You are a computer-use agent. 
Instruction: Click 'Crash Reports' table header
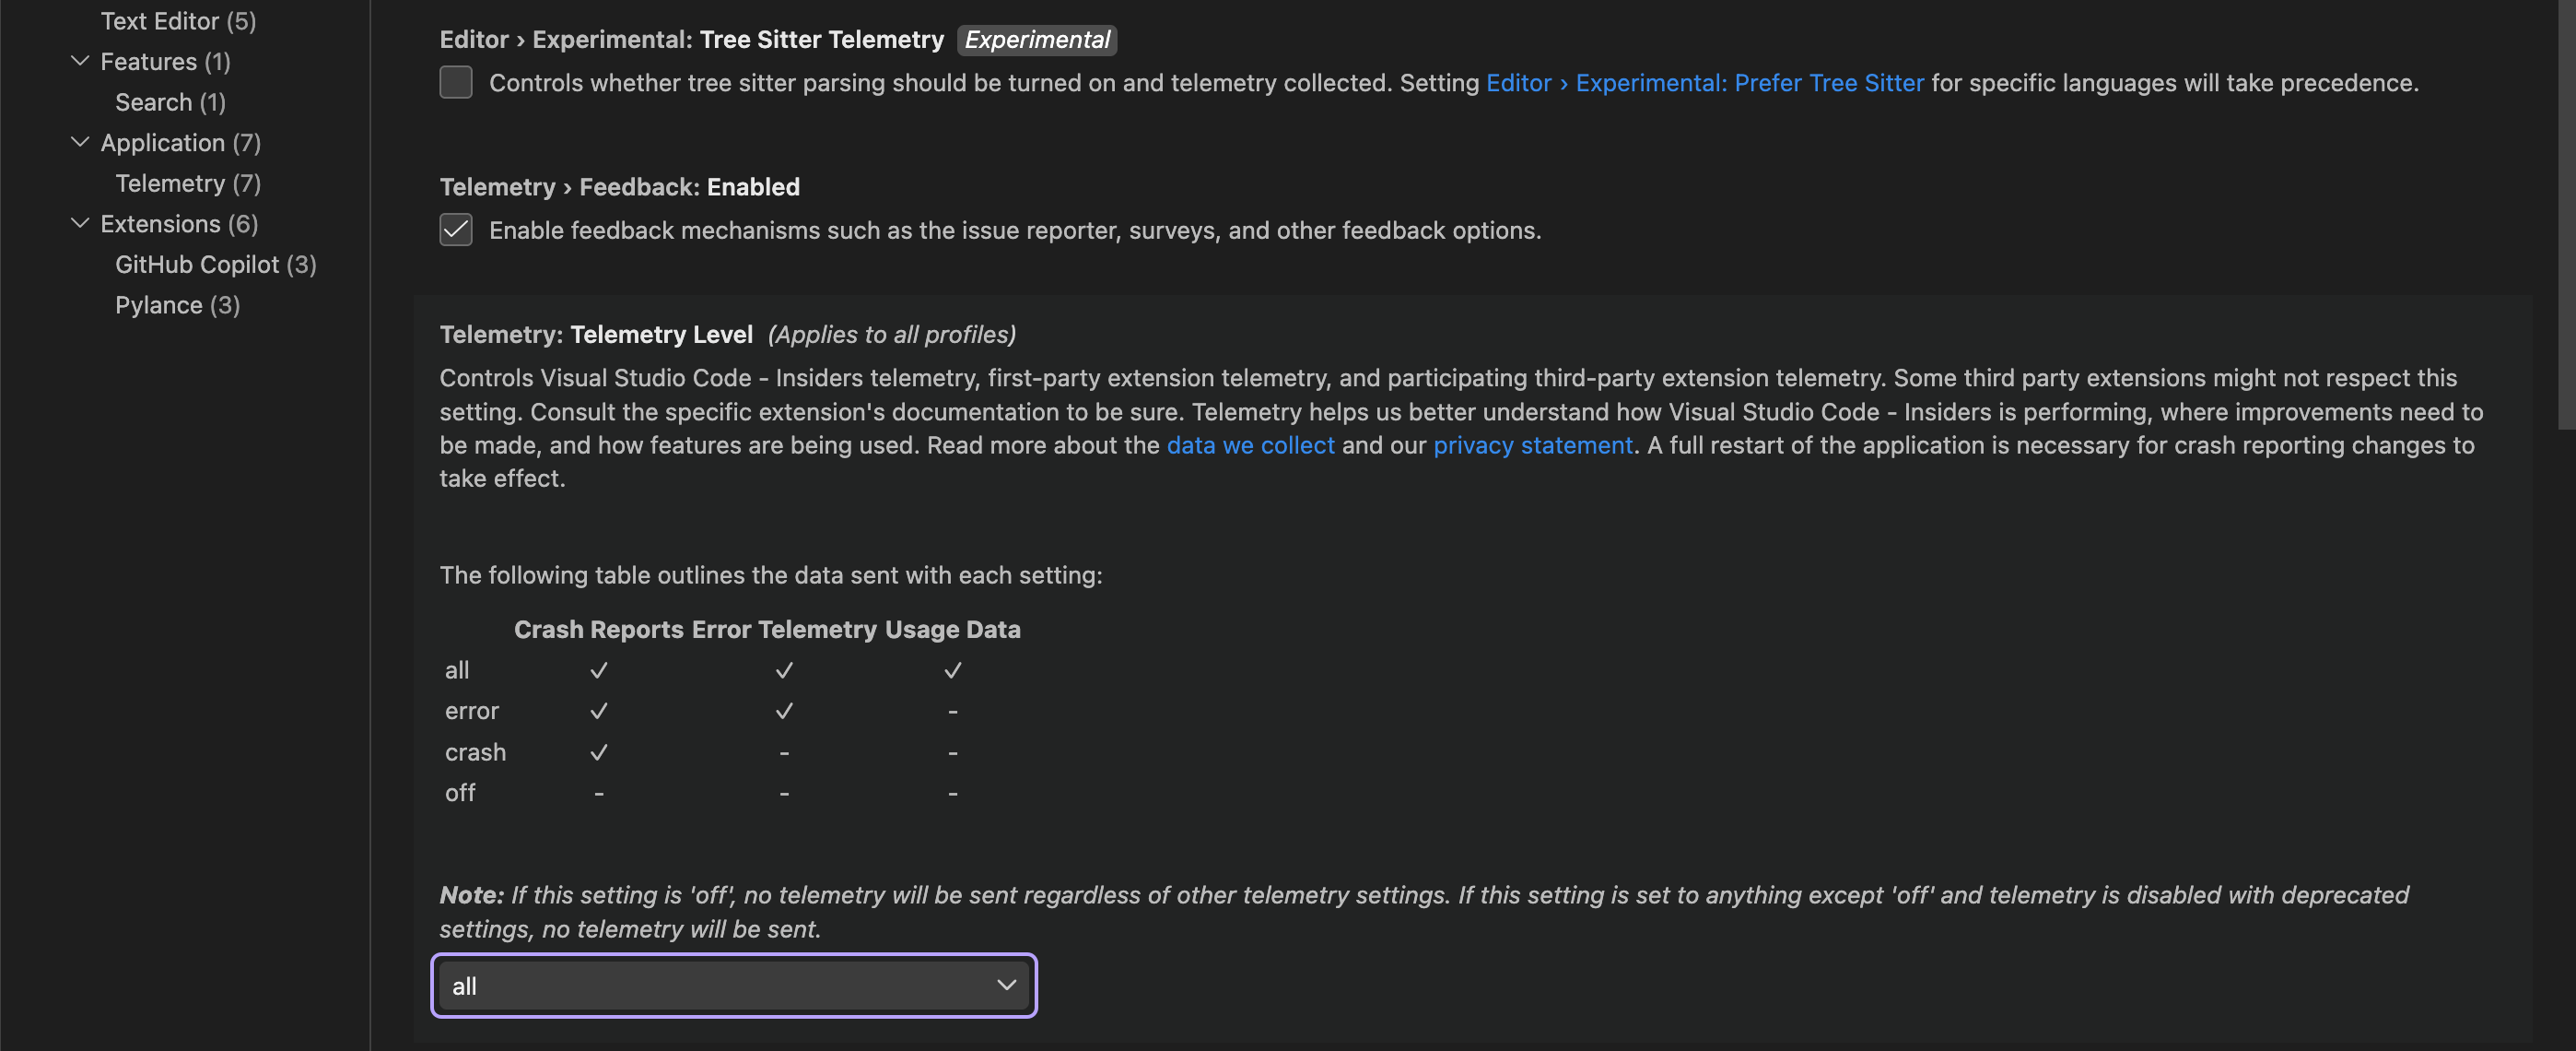(x=598, y=629)
